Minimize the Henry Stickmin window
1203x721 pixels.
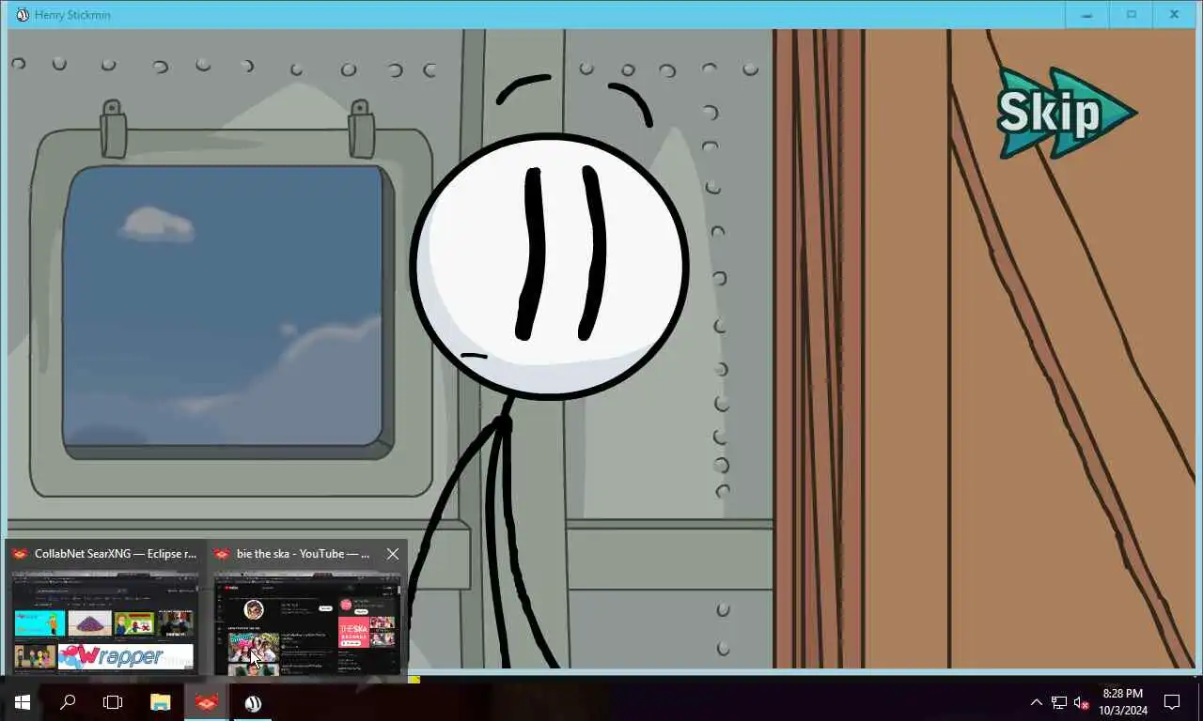[x=1087, y=15]
